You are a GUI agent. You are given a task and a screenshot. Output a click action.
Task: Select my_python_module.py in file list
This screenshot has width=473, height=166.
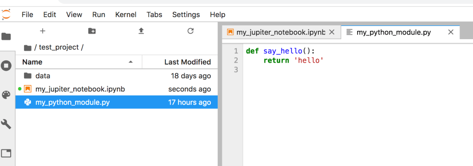tap(116, 102)
